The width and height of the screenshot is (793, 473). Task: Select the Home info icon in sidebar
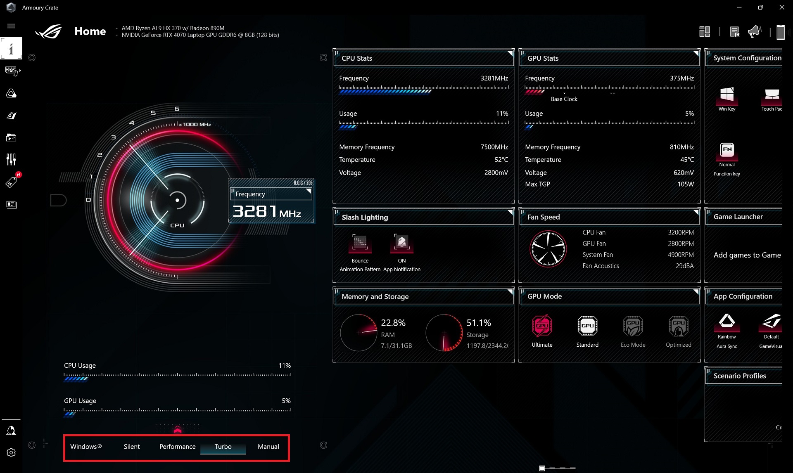[11, 49]
